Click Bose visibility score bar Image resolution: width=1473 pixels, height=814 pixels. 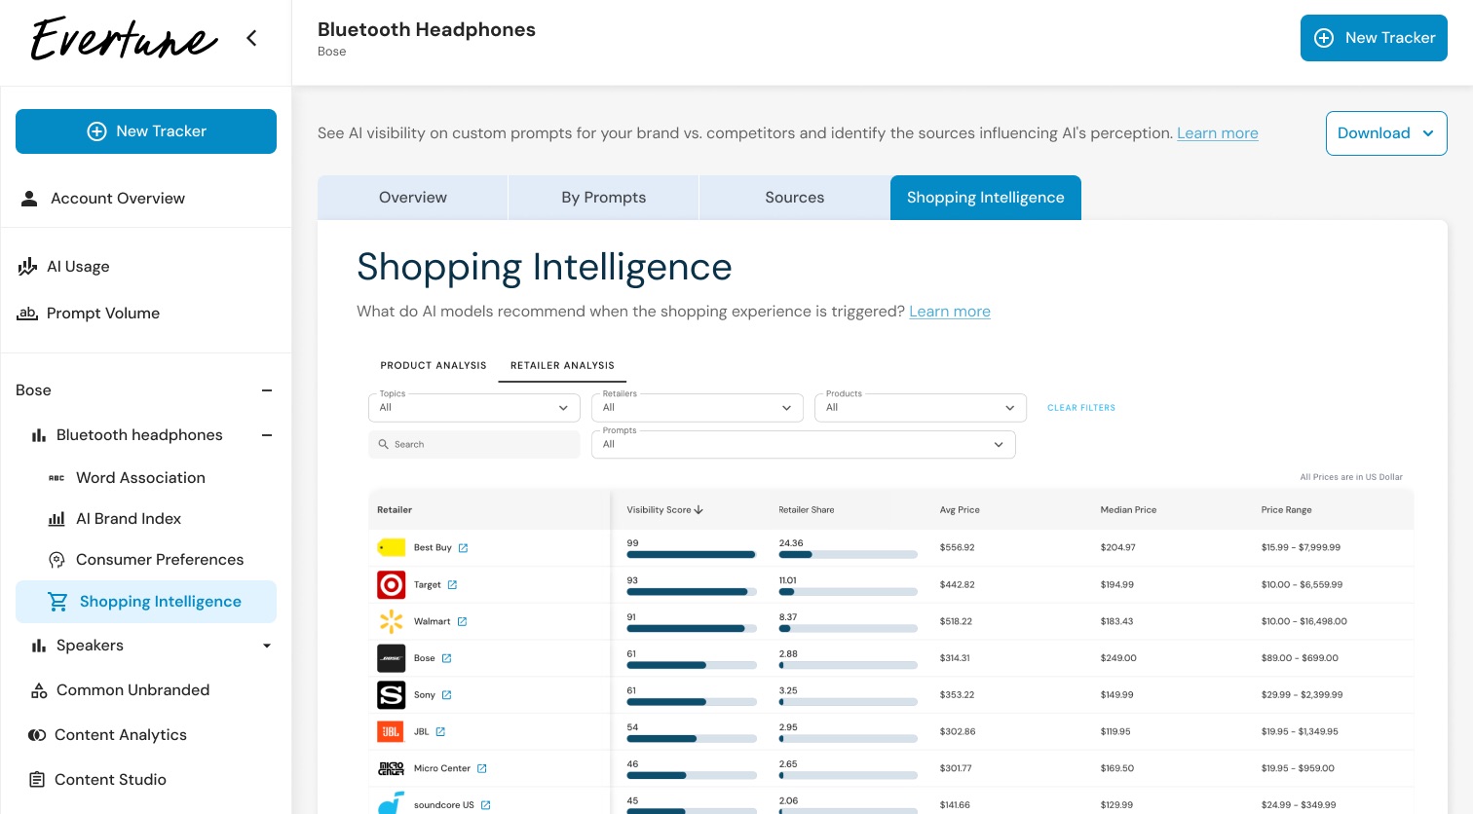point(692,665)
